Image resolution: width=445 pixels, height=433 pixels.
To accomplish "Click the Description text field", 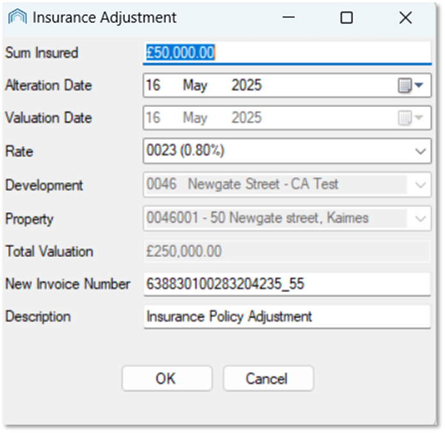I will [x=287, y=317].
